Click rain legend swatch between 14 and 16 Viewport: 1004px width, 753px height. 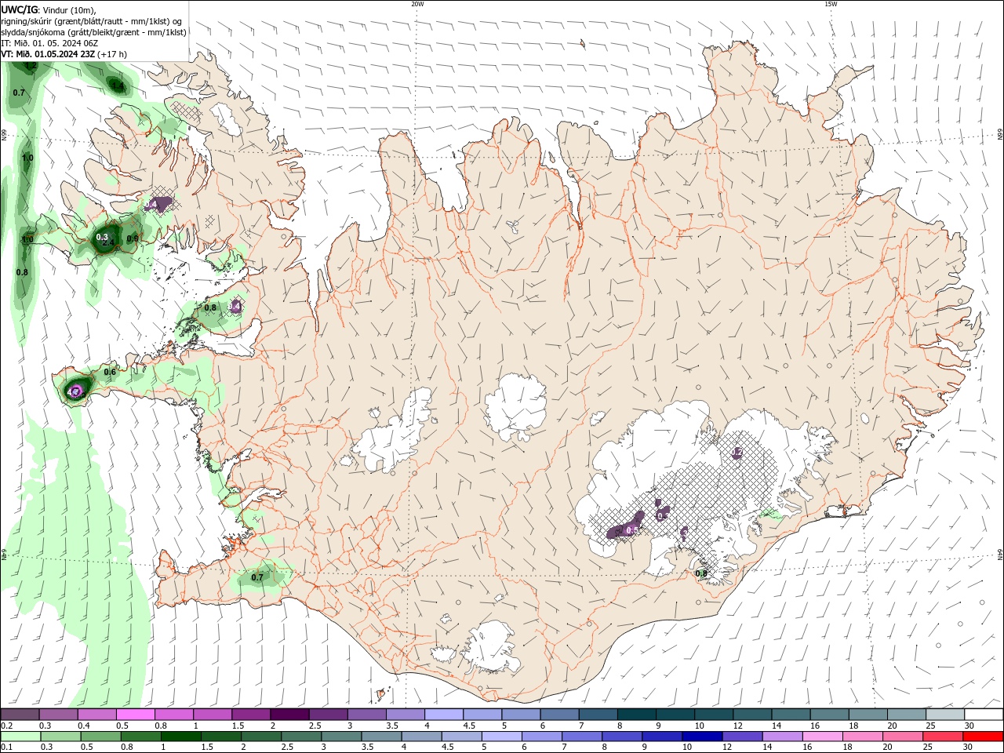[x=784, y=737]
